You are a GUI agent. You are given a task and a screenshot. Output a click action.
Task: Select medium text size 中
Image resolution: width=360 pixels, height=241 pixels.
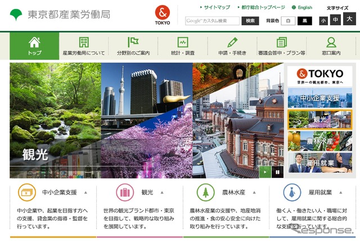[335, 20]
